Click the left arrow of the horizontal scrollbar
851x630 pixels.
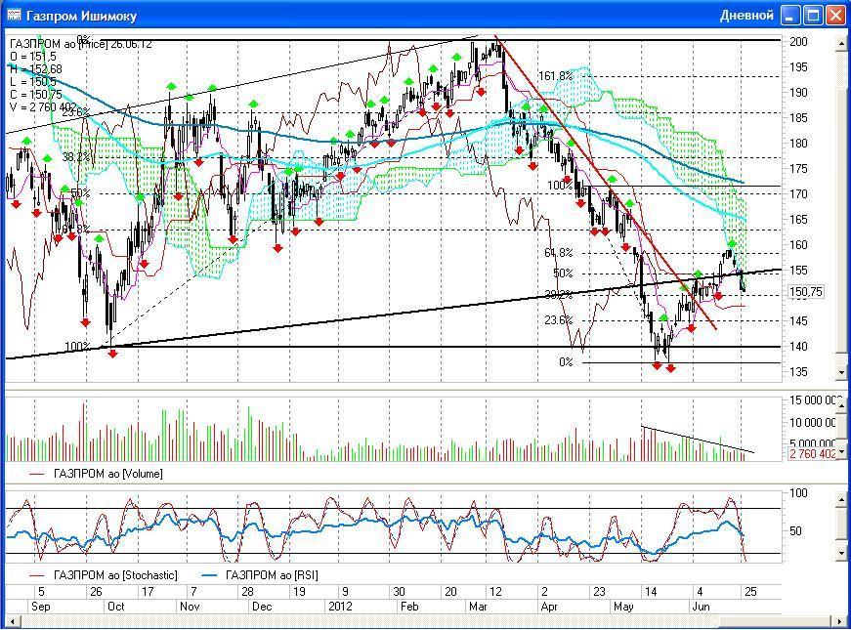(x=11, y=621)
